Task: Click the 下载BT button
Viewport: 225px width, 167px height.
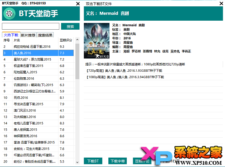Action: pos(93,161)
